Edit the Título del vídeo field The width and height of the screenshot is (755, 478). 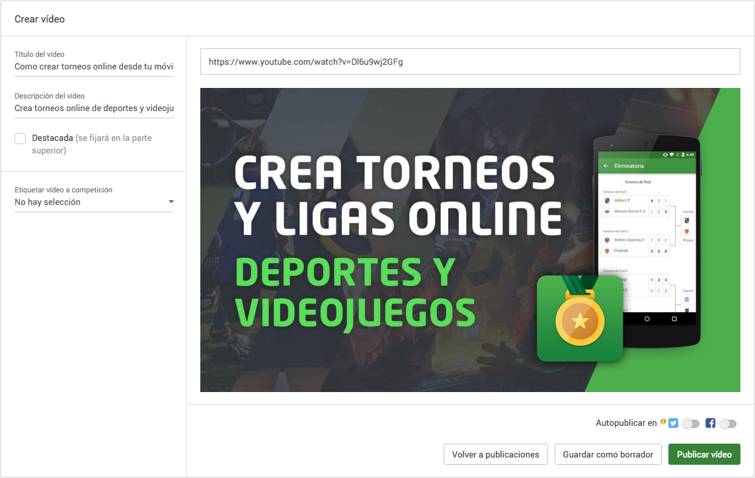pyautogui.click(x=95, y=66)
